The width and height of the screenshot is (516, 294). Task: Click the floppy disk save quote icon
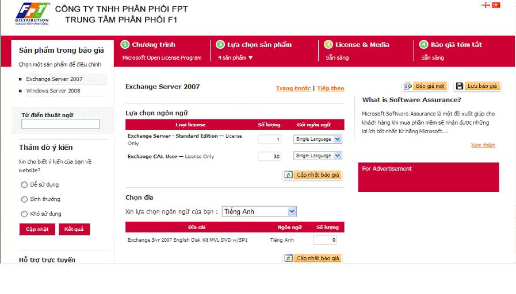click(x=460, y=86)
